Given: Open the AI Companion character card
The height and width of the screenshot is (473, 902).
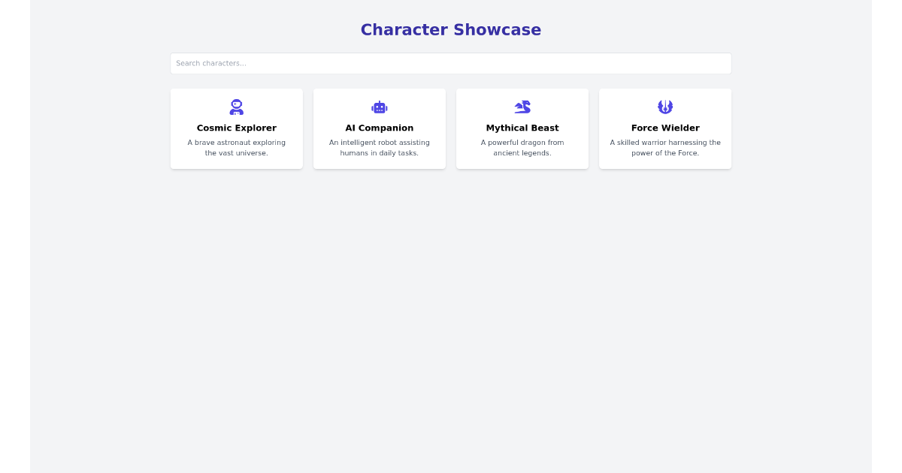Looking at the screenshot, I should (380, 128).
